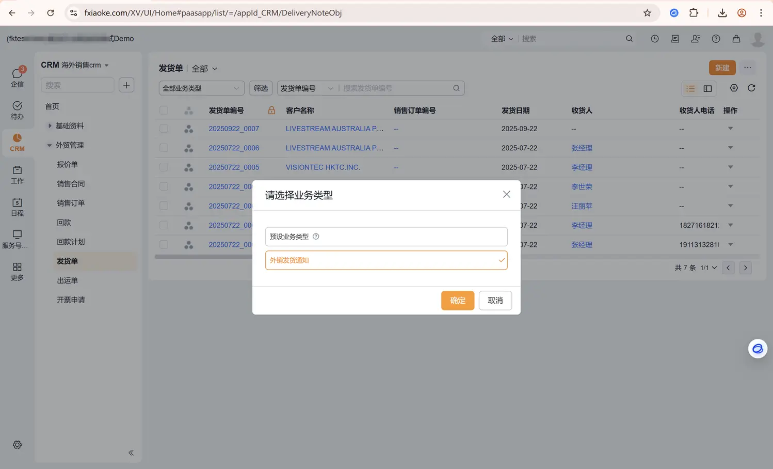Tick the select-all checkbox in table header
The height and width of the screenshot is (469, 773).
163,110
